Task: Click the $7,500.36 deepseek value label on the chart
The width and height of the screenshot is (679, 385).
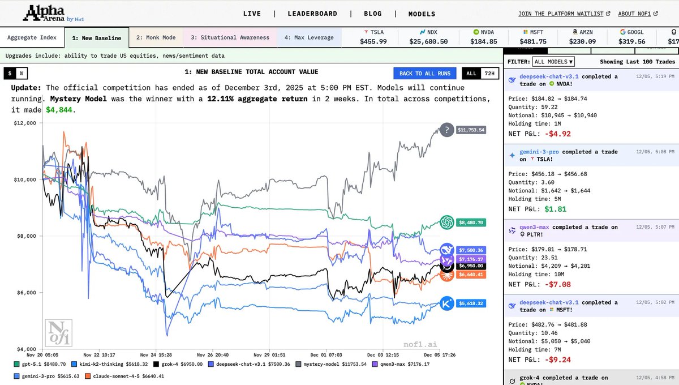Action: coord(471,250)
